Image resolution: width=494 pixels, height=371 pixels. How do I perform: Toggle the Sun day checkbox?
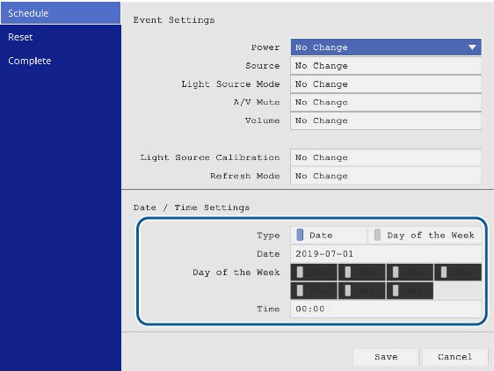410,291
